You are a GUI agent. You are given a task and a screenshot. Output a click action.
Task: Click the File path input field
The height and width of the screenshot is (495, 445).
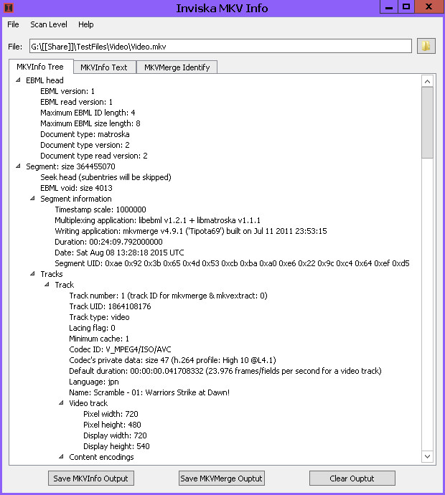[x=220, y=47]
